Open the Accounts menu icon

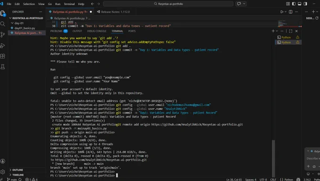[3, 161]
